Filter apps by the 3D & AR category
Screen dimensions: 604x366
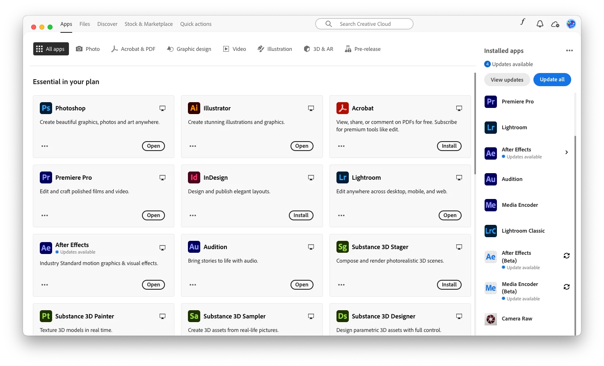click(x=318, y=49)
